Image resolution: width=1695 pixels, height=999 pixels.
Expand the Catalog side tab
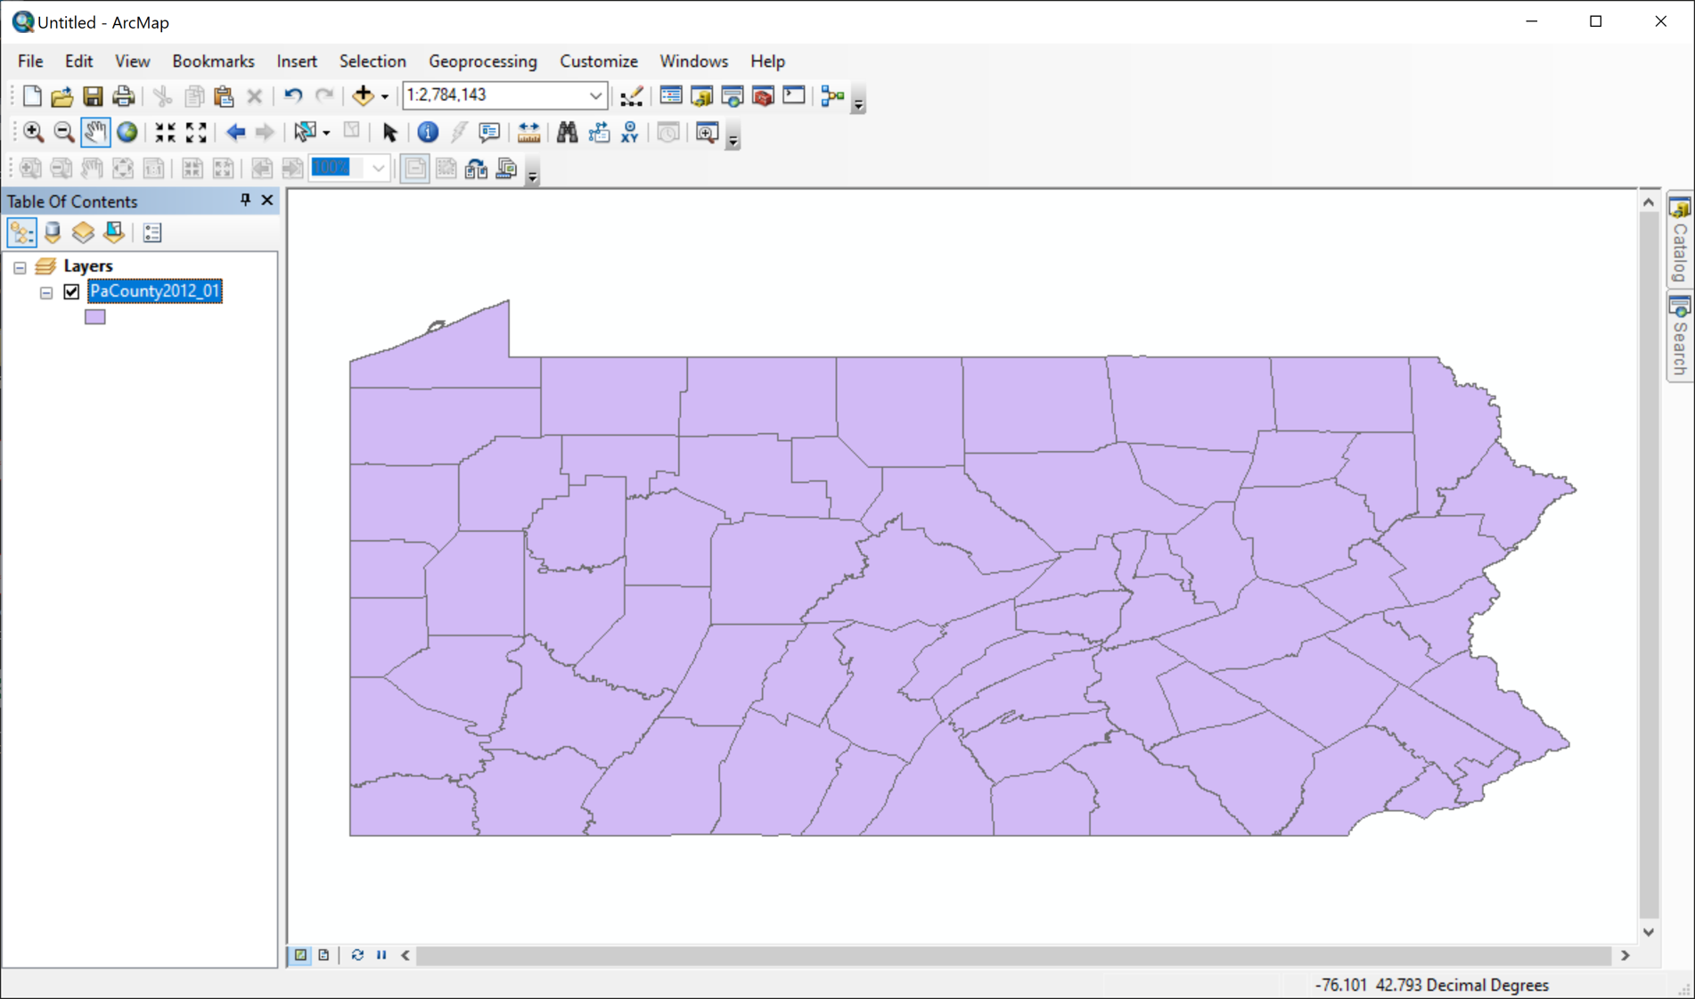pos(1680,242)
